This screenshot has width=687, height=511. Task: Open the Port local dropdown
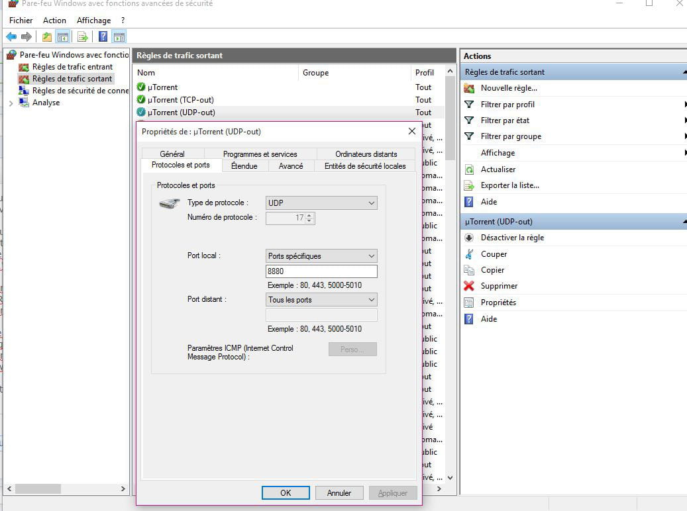(321, 255)
